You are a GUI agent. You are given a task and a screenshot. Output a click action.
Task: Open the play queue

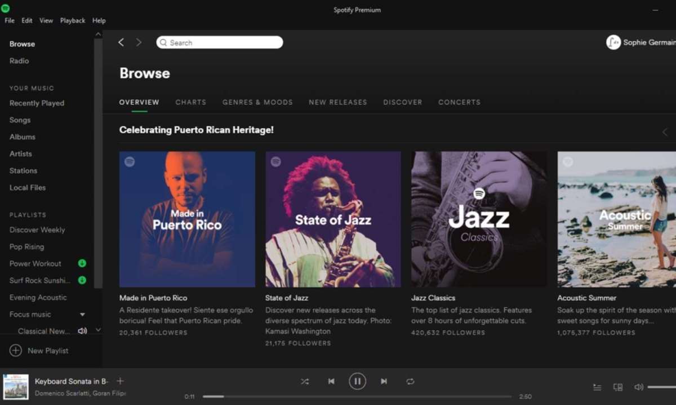(597, 387)
